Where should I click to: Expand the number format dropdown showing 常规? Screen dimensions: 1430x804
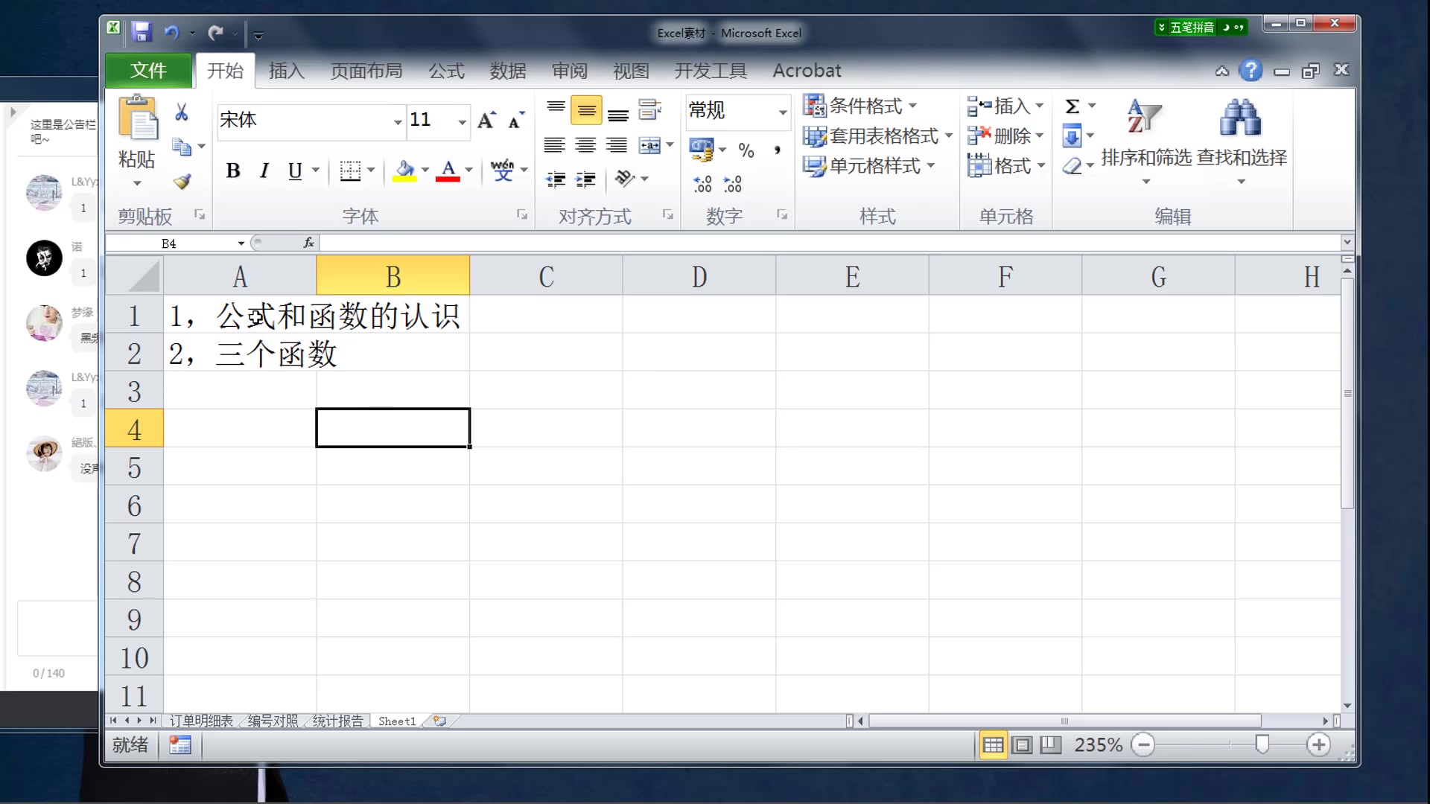pyautogui.click(x=782, y=112)
